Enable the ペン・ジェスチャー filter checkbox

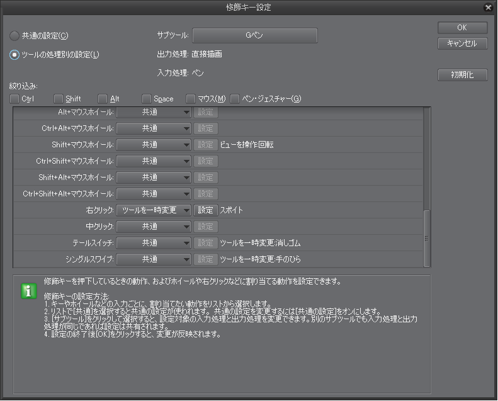pos(235,99)
